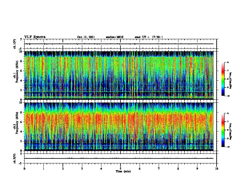Screen dimensions: 244x189
Task: Click the "-6" value on ch.1 color bar
Action: click(x=227, y=62)
